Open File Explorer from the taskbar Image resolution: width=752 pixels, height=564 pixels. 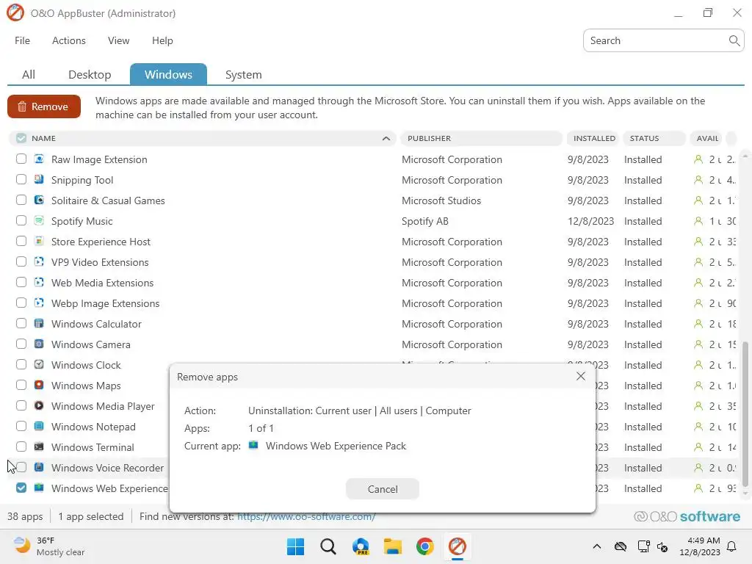pyautogui.click(x=393, y=546)
